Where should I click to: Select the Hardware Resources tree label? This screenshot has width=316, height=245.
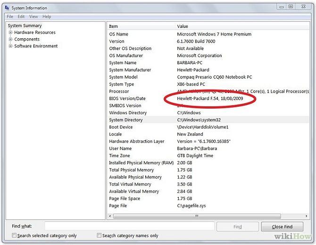[35, 33]
